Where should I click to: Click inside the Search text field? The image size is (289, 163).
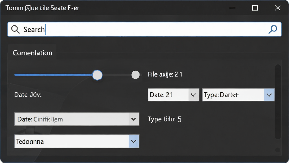coord(144,29)
